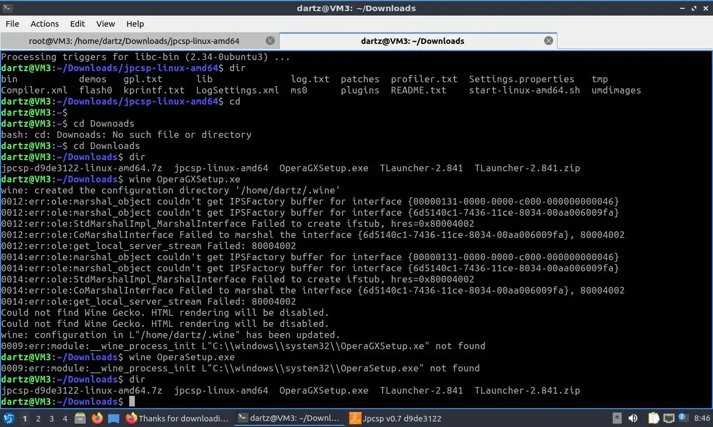Click the clock showing 8:46
Viewport: 713px width, 427px height.
point(702,418)
